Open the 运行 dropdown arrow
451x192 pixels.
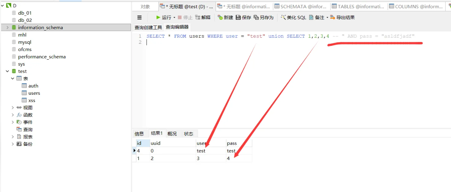pyautogui.click(x=174, y=18)
